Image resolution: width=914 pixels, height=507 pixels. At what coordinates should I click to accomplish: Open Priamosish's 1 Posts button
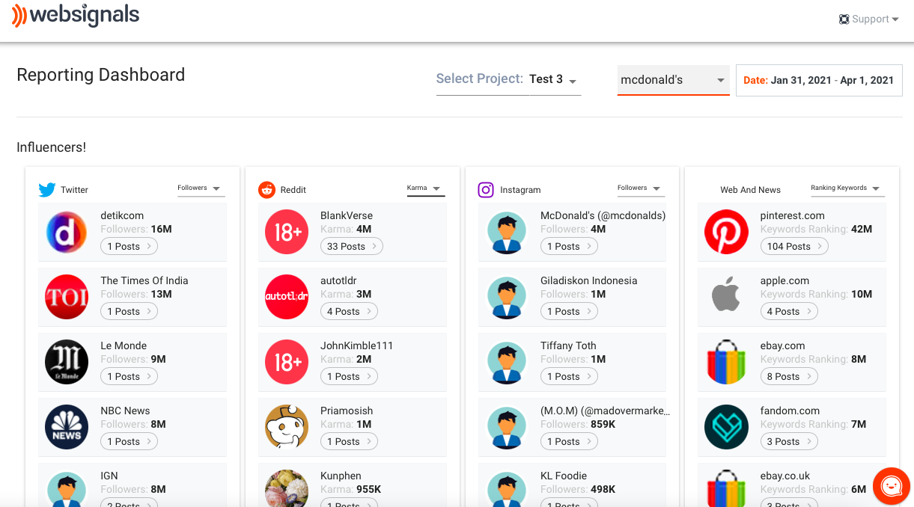pyautogui.click(x=349, y=441)
